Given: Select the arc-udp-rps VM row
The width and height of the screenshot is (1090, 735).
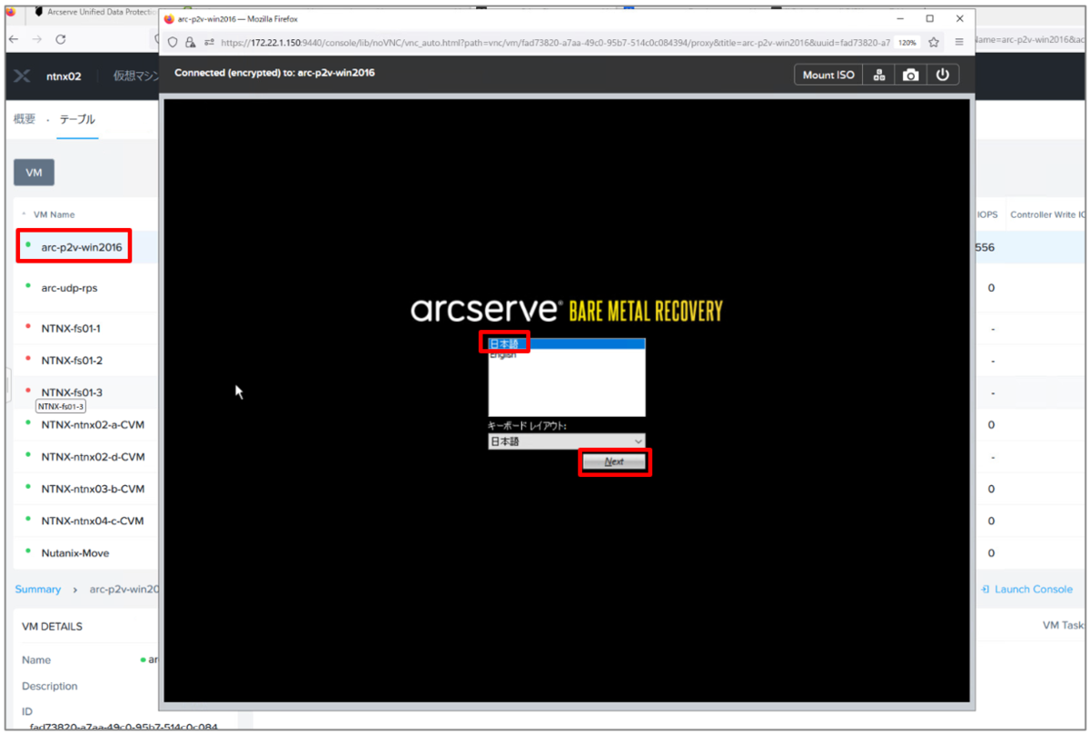Looking at the screenshot, I should [69, 287].
